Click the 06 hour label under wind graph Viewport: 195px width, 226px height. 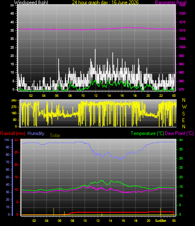57,96
